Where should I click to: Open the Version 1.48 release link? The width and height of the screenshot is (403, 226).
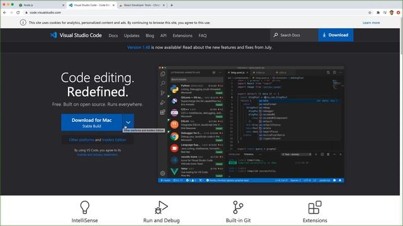coord(139,48)
